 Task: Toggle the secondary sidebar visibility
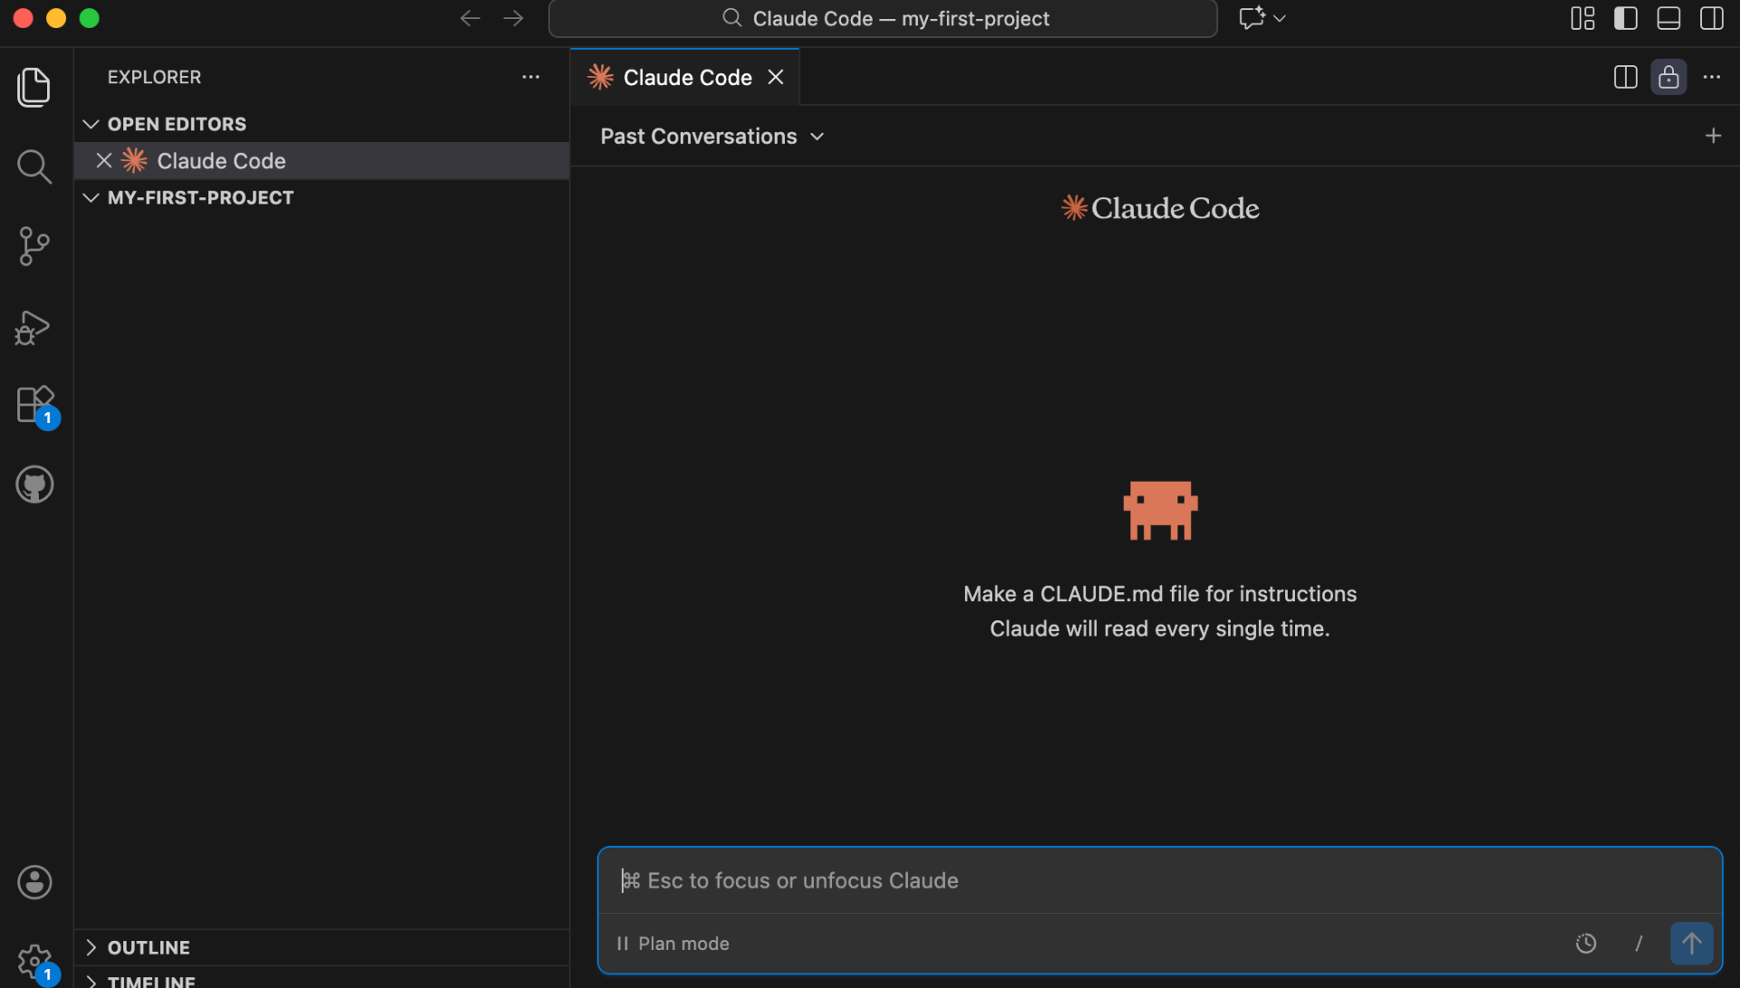click(1711, 18)
